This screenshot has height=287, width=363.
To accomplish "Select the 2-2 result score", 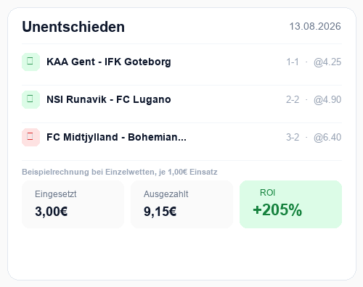I will [293, 100].
